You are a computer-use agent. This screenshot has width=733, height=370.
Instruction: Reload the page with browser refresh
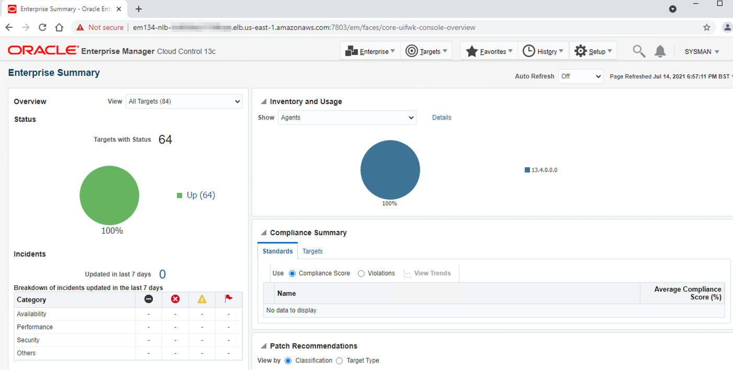tap(42, 27)
